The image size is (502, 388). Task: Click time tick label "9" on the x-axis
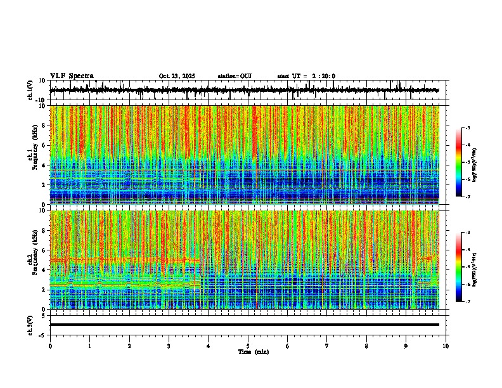point(406,346)
